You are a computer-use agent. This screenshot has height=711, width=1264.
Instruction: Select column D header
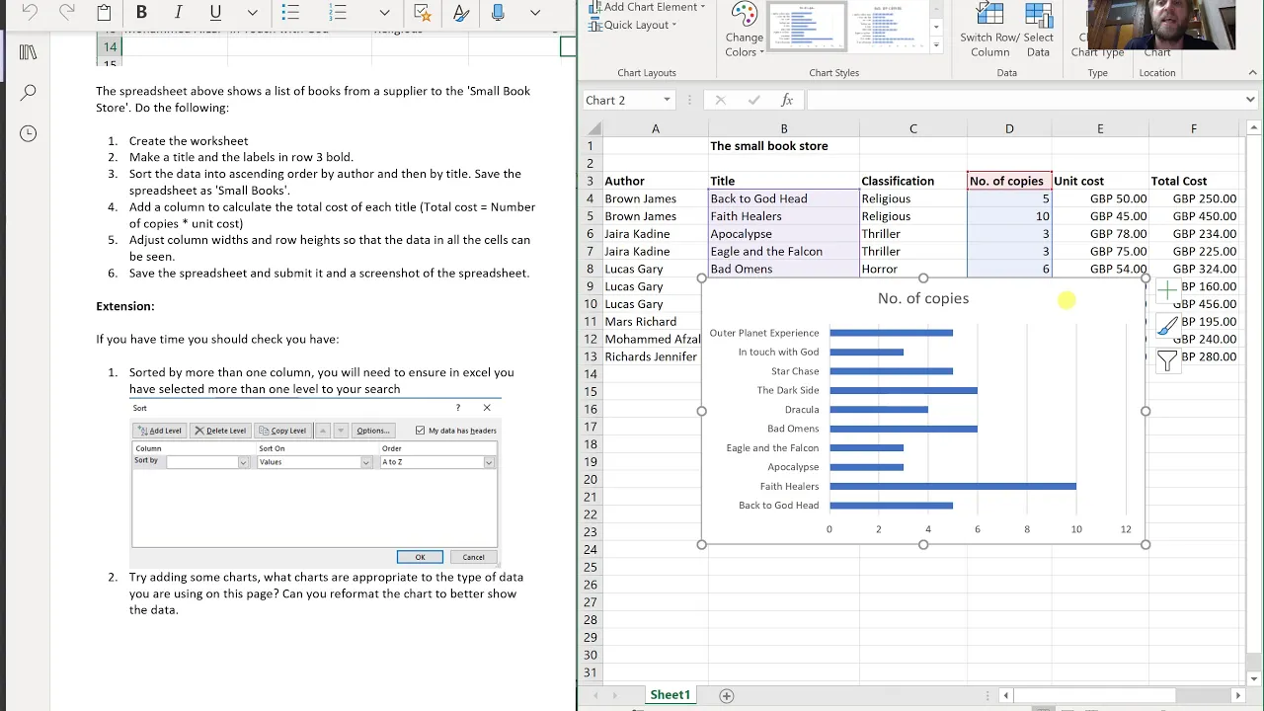tap(1009, 128)
